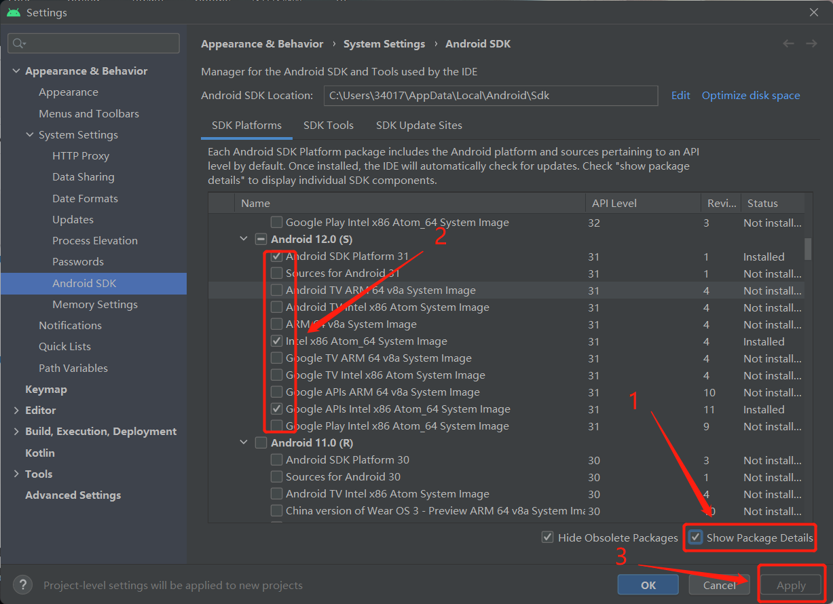Image resolution: width=833 pixels, height=604 pixels.
Task: Close the Settings dialog window
Action: pos(814,12)
